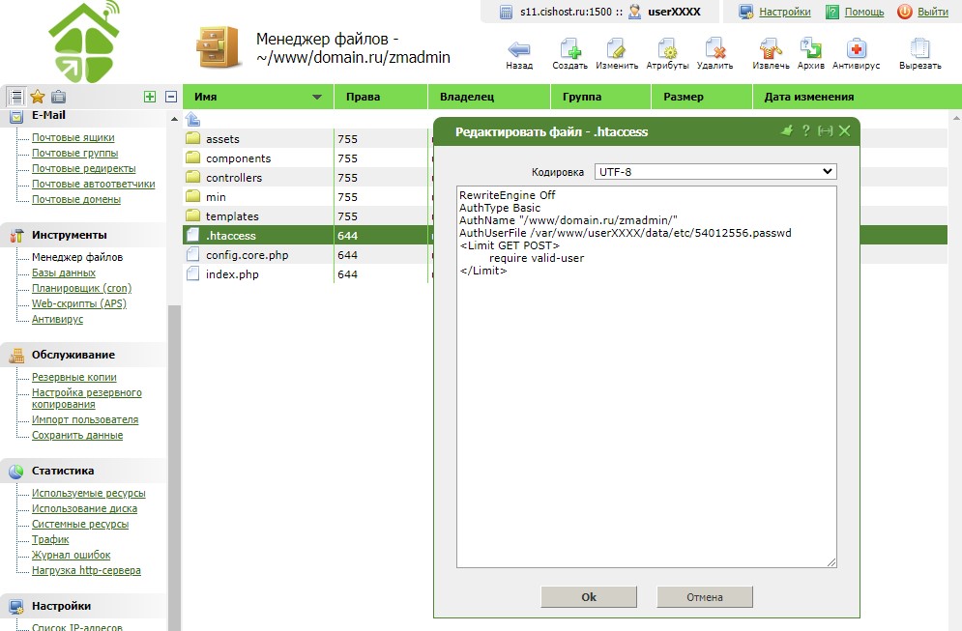Click the Архив toolbar icon
This screenshot has height=631, width=962.
click(810, 49)
